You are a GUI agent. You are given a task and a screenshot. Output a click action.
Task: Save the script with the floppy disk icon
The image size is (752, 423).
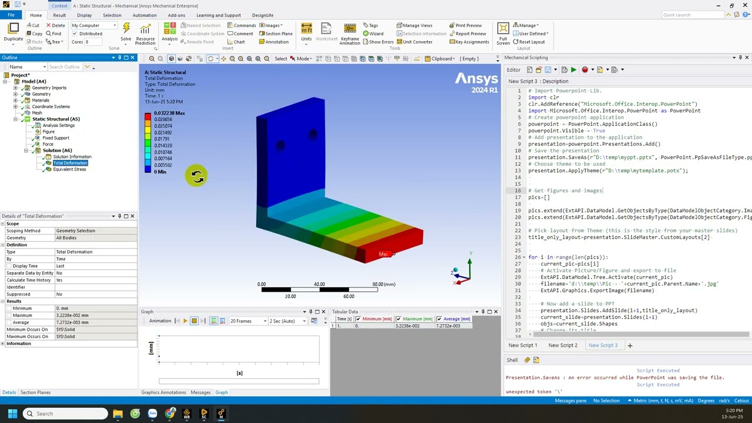[x=548, y=70]
